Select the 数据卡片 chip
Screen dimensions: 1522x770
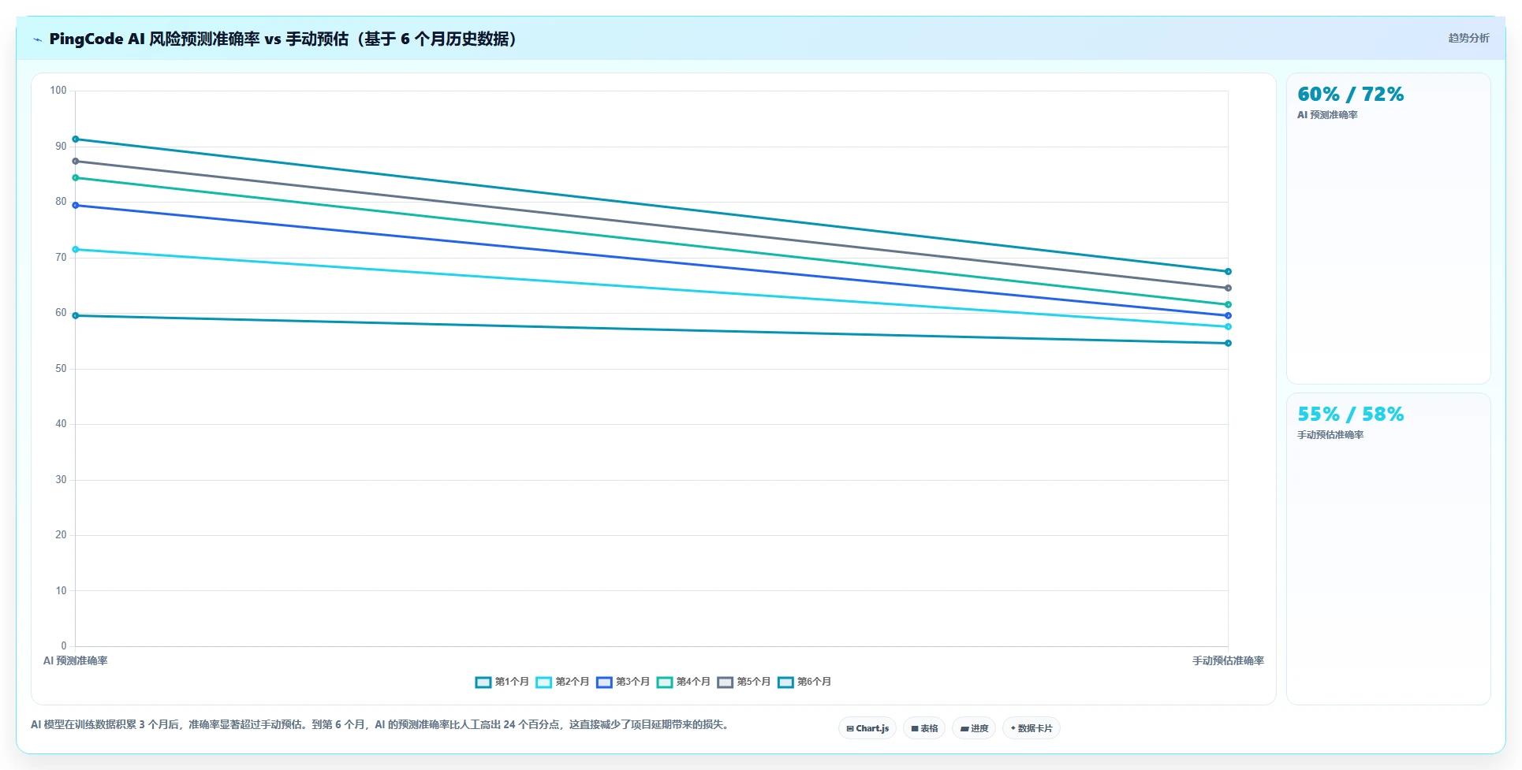(x=1031, y=728)
